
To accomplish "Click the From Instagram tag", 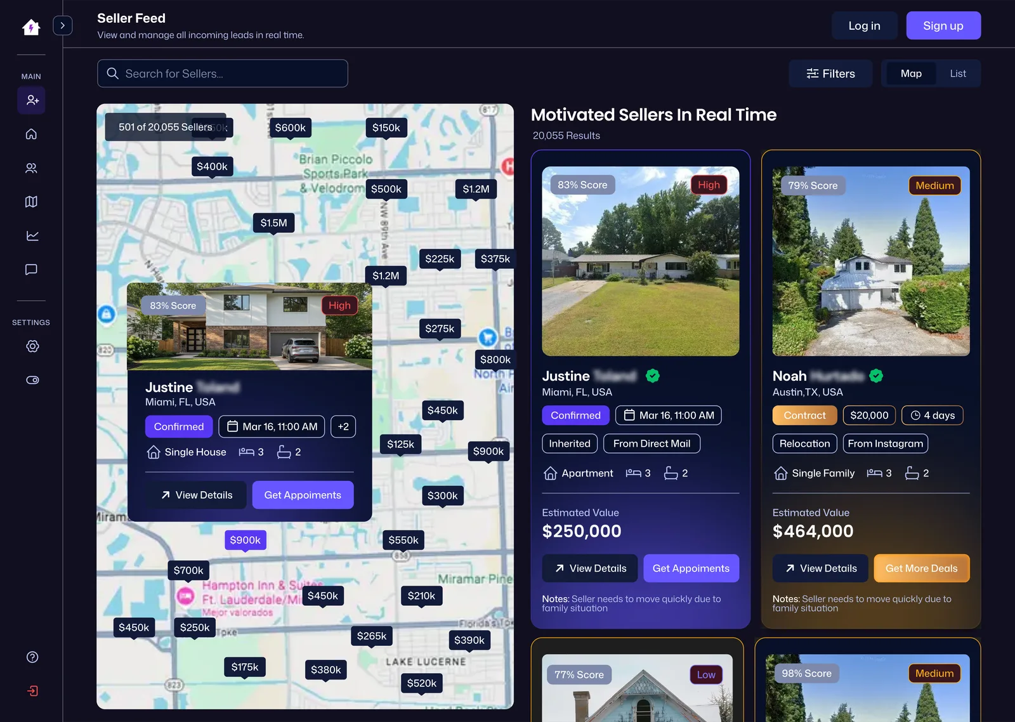I will pos(885,443).
